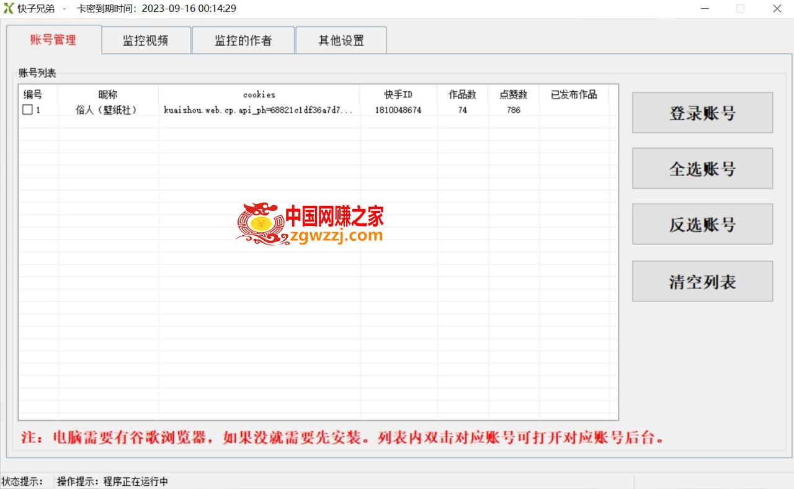Invert the selection using 反选账号

tap(702, 224)
